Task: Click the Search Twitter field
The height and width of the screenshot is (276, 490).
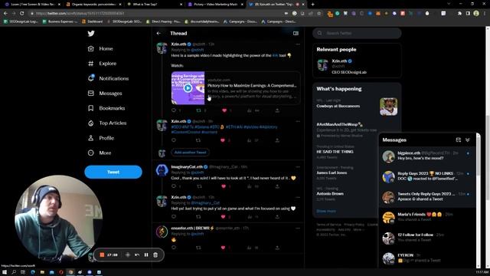Action: (x=357, y=33)
